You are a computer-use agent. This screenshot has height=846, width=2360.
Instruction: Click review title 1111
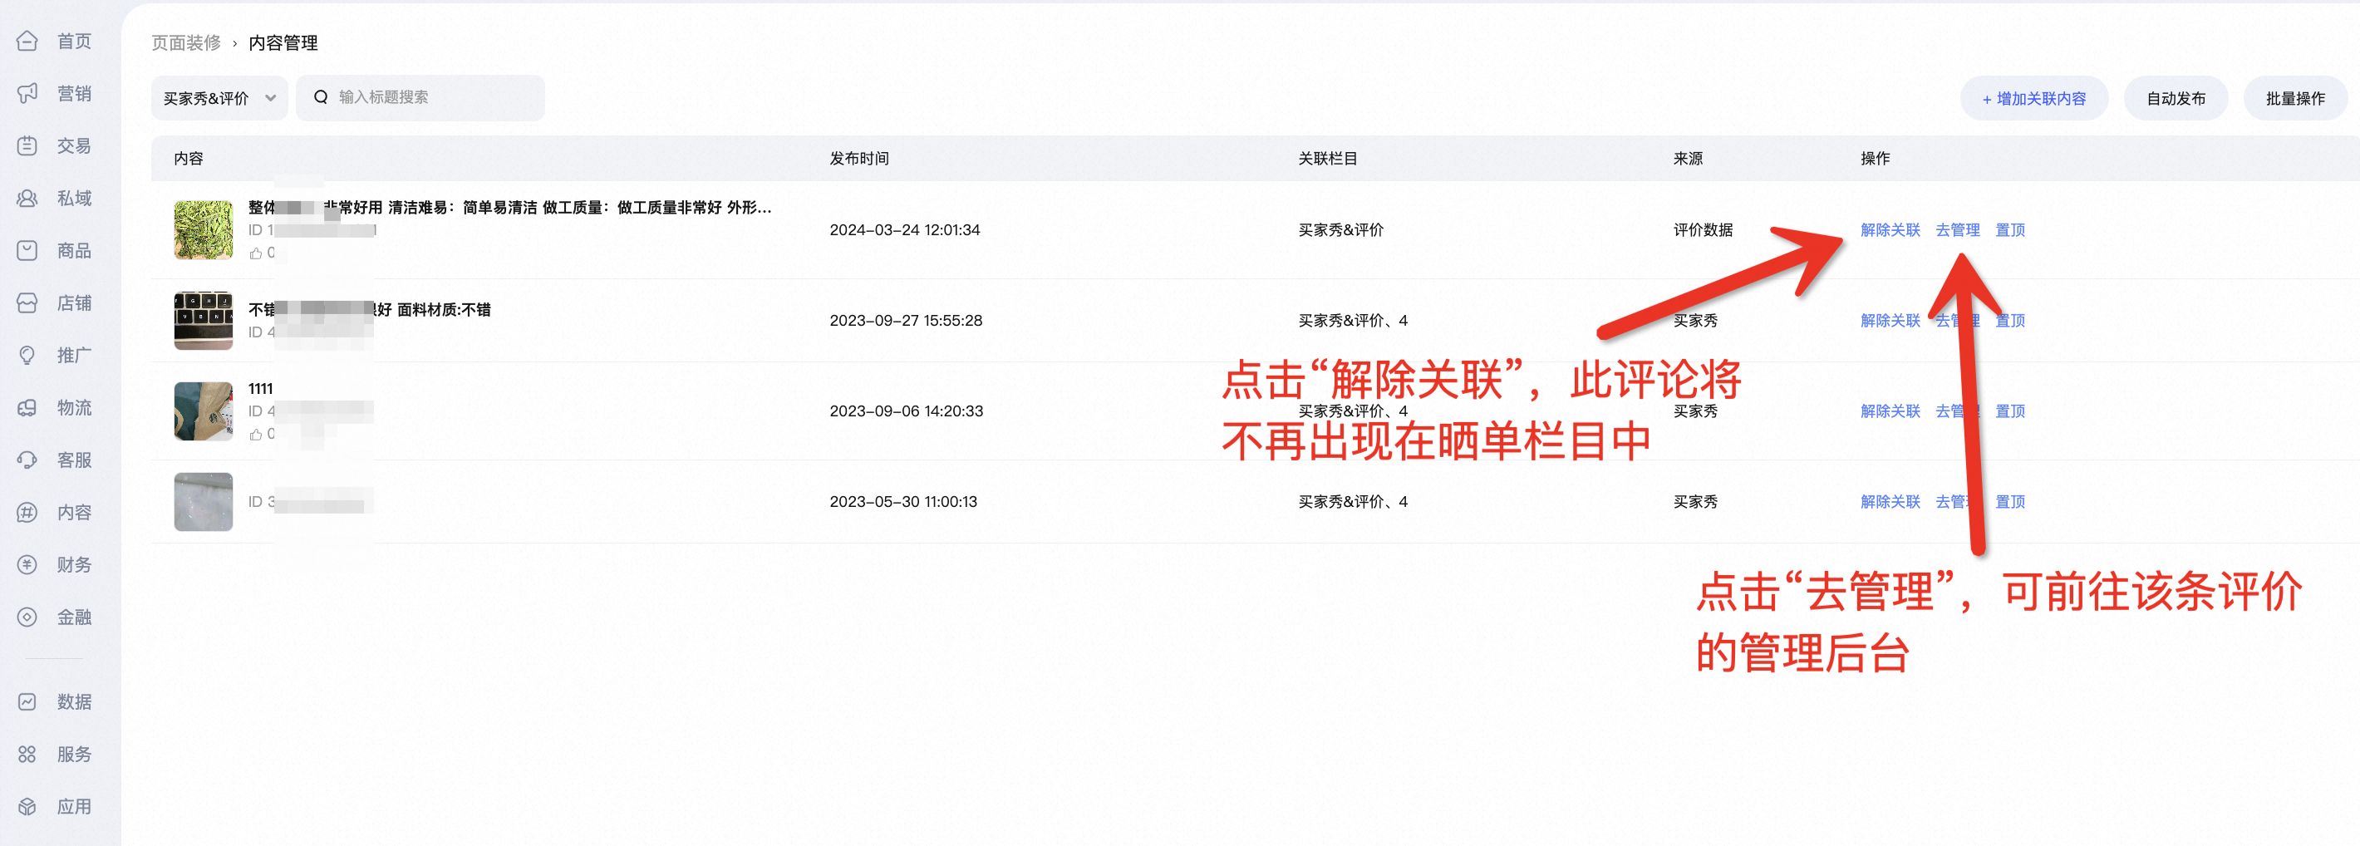point(260,389)
